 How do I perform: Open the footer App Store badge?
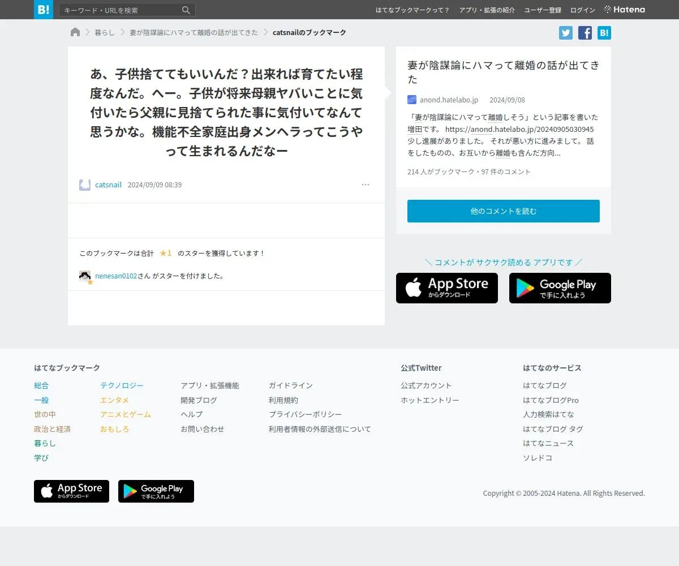(71, 491)
